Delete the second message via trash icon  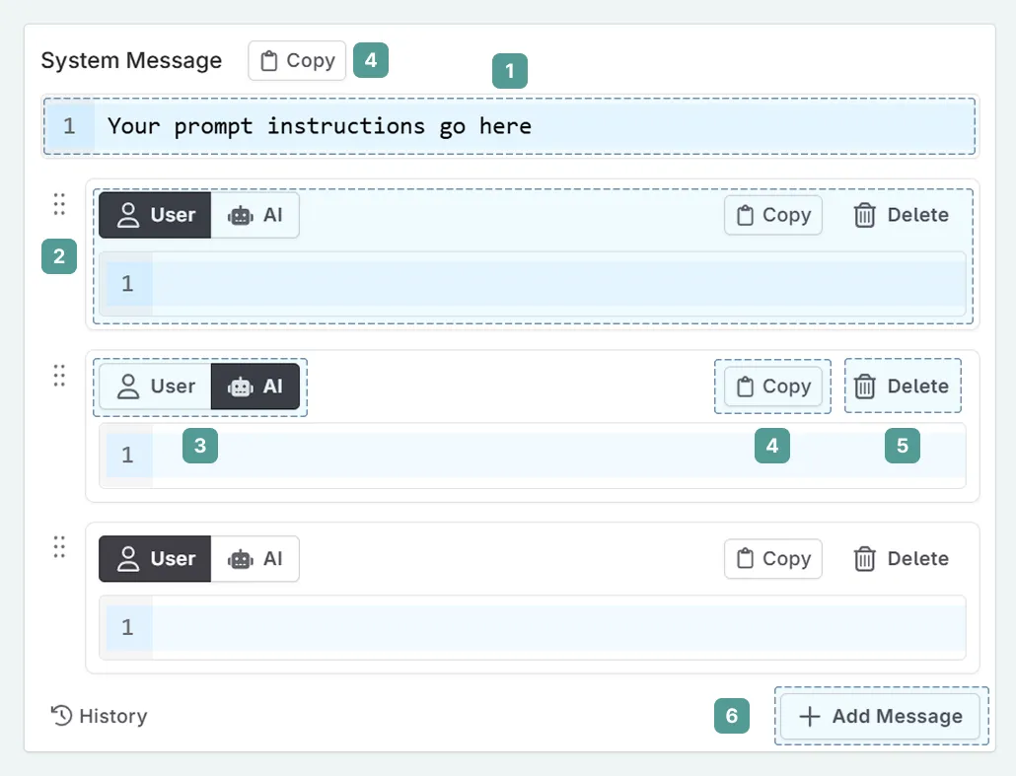pyautogui.click(x=864, y=387)
